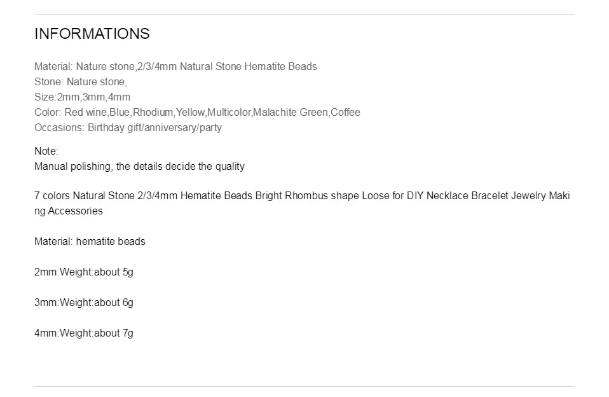Click the word 'Malachite Green' in colors
609x397 pixels.
point(290,113)
